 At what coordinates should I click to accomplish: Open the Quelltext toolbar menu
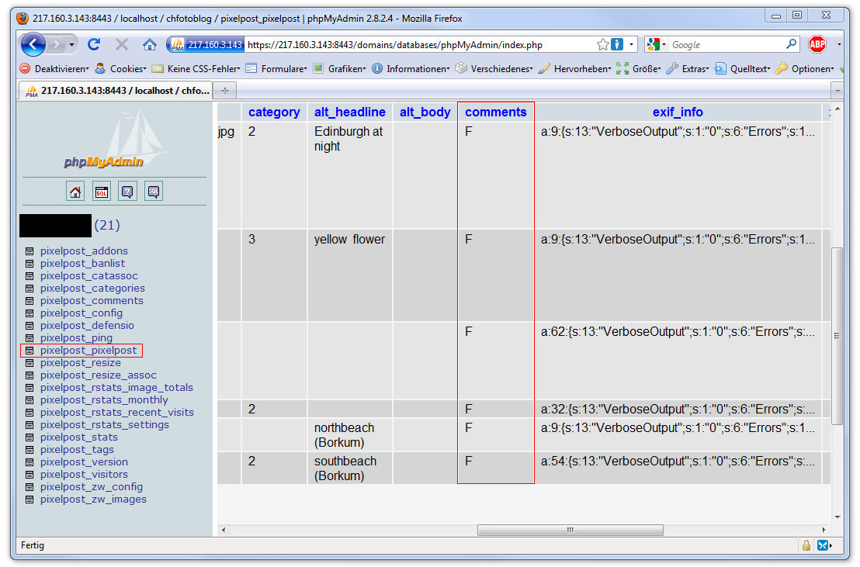pos(743,68)
